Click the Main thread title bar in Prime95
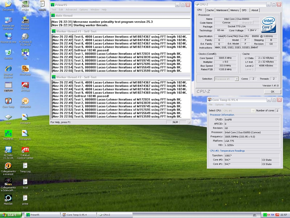This screenshot has width=290, height=218. point(121,16)
